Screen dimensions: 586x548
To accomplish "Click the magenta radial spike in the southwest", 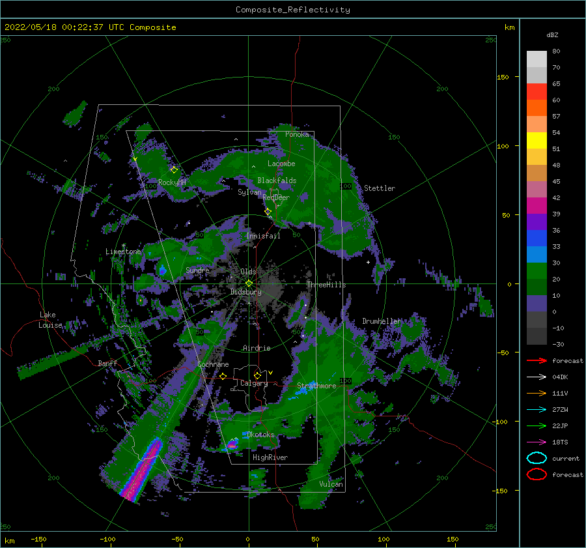I will 143,470.
